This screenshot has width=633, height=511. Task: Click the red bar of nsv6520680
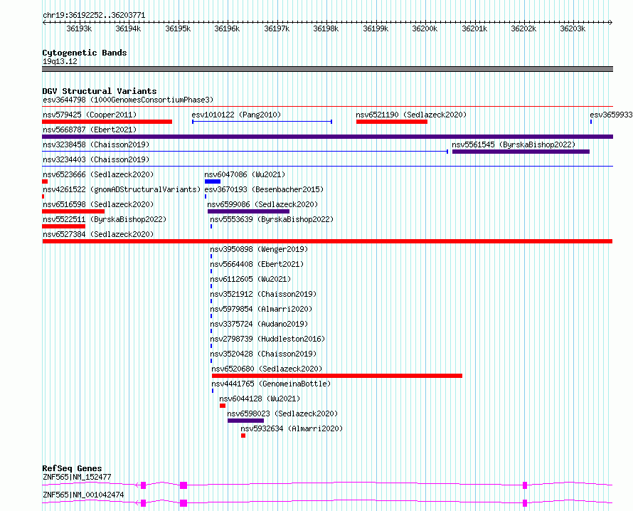click(x=337, y=376)
